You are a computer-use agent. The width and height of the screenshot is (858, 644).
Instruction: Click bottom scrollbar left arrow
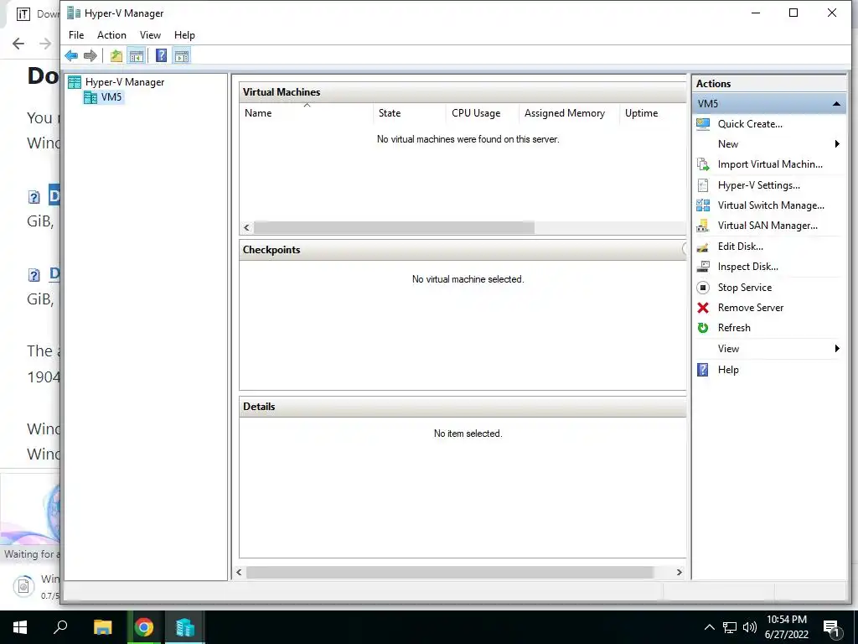[x=239, y=572]
